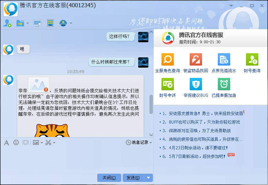Open the font settings A icon
Viewport: 268px width, 185px height.
(x=7, y=142)
